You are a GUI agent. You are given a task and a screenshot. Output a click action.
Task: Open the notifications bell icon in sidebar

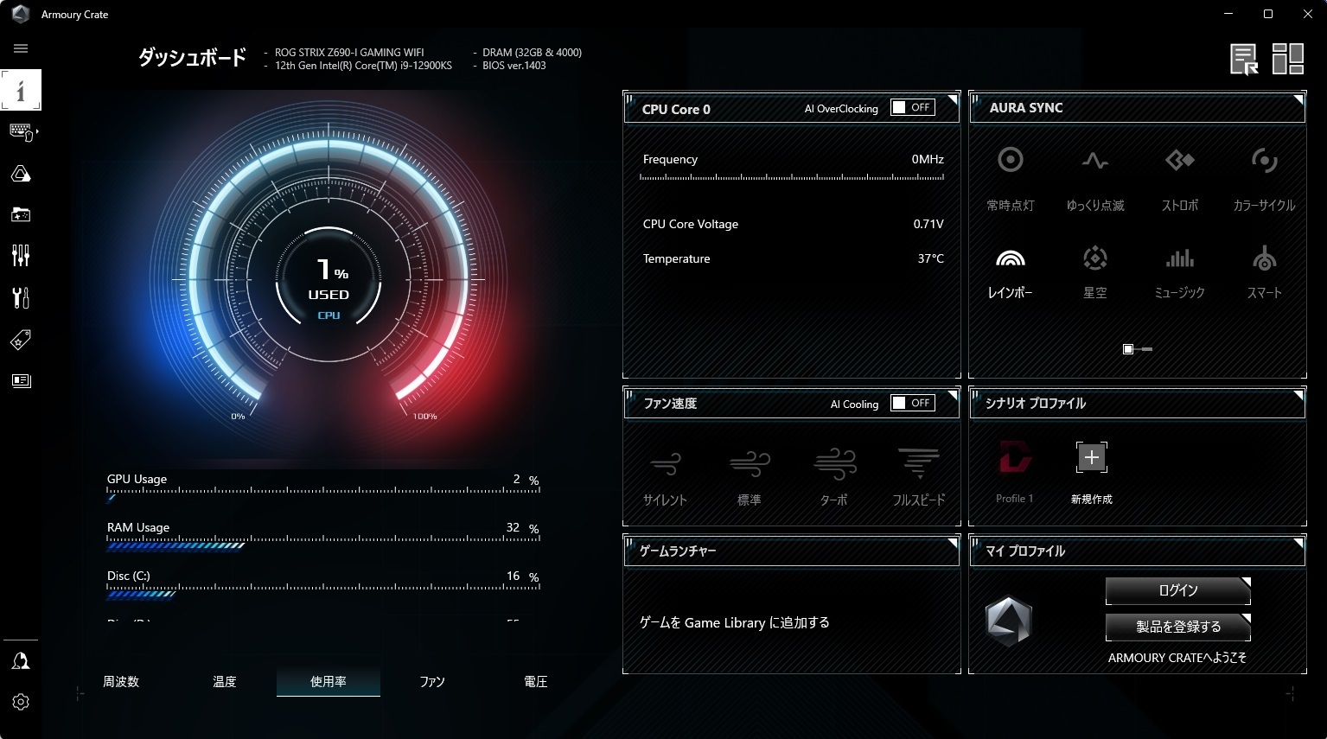pyautogui.click(x=21, y=661)
